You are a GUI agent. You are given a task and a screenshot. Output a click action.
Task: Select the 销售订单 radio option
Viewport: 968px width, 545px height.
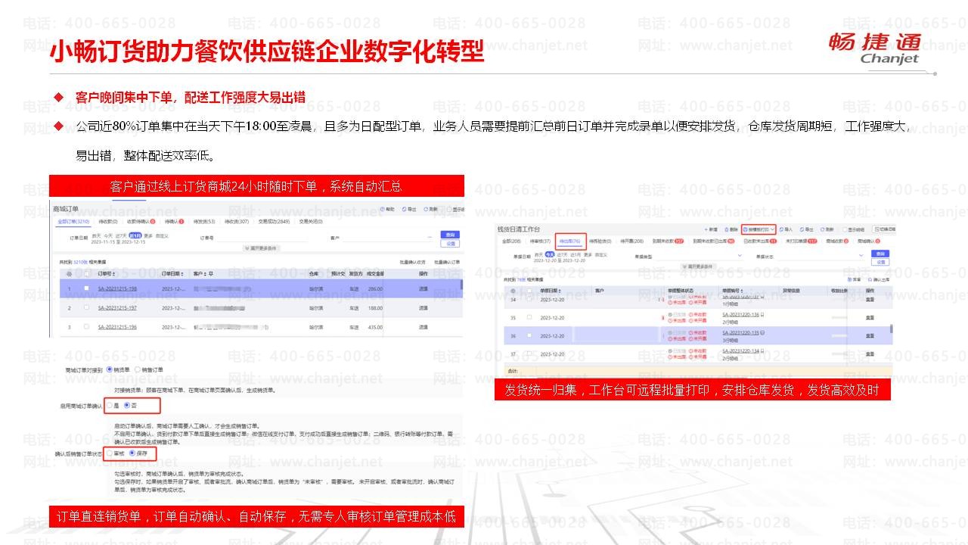137,369
